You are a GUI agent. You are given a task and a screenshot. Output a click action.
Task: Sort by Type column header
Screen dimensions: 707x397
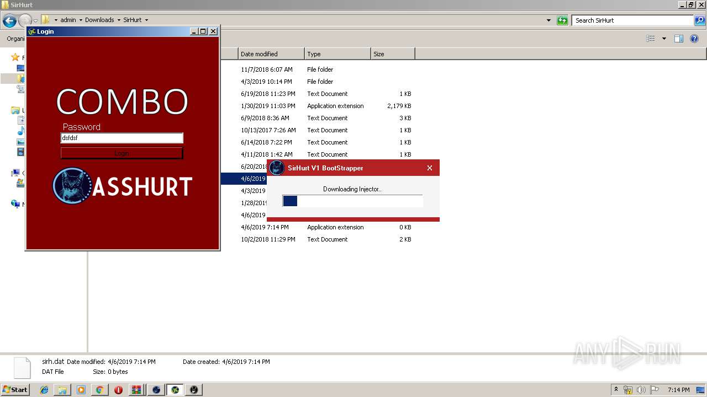(337, 54)
